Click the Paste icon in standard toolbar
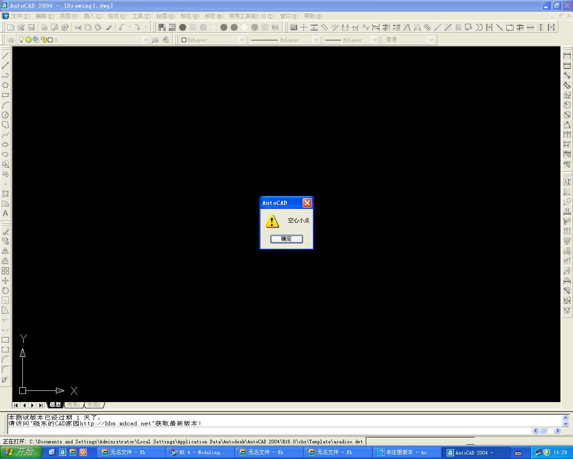Screen dimensions: 573x459 tap(98, 27)
